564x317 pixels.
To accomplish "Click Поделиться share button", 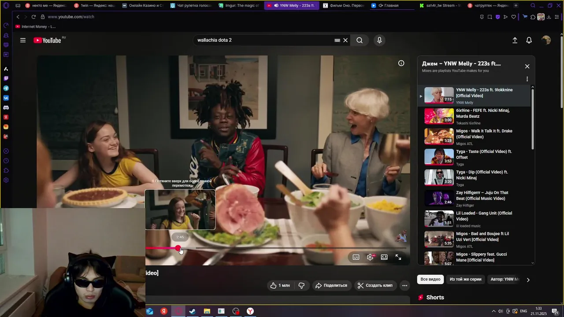I will (331, 285).
